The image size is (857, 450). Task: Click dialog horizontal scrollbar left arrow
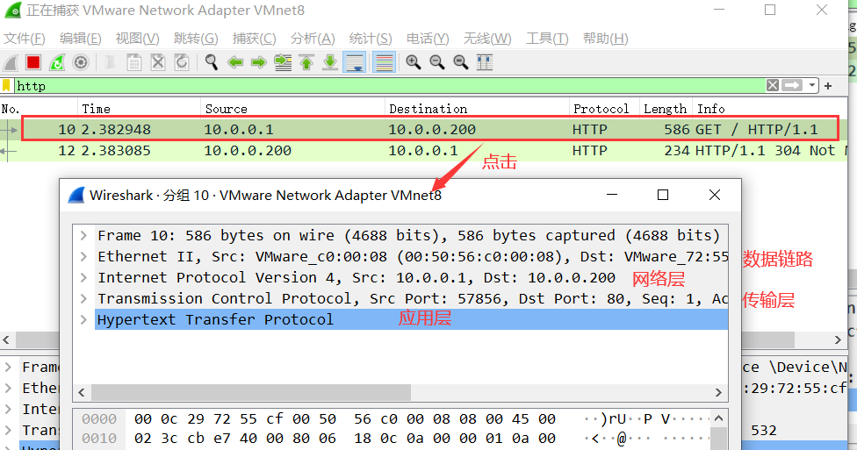click(82, 393)
